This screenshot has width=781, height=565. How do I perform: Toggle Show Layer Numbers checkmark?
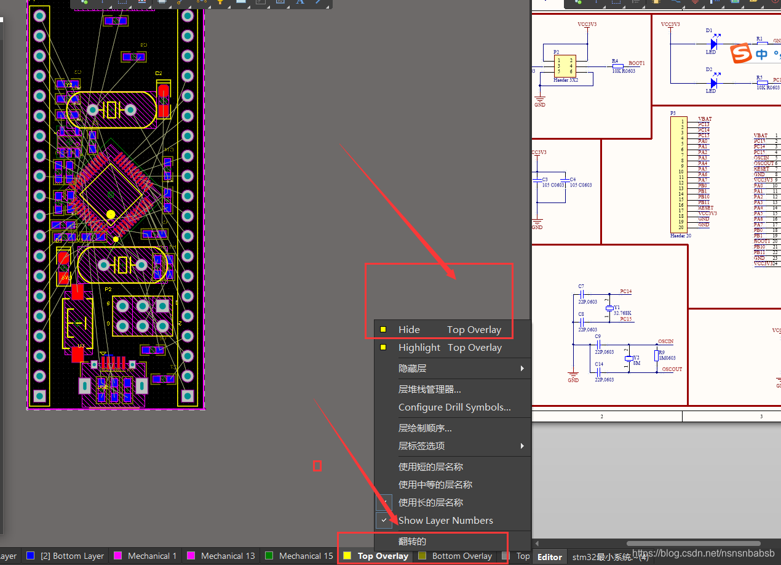[x=453, y=520]
